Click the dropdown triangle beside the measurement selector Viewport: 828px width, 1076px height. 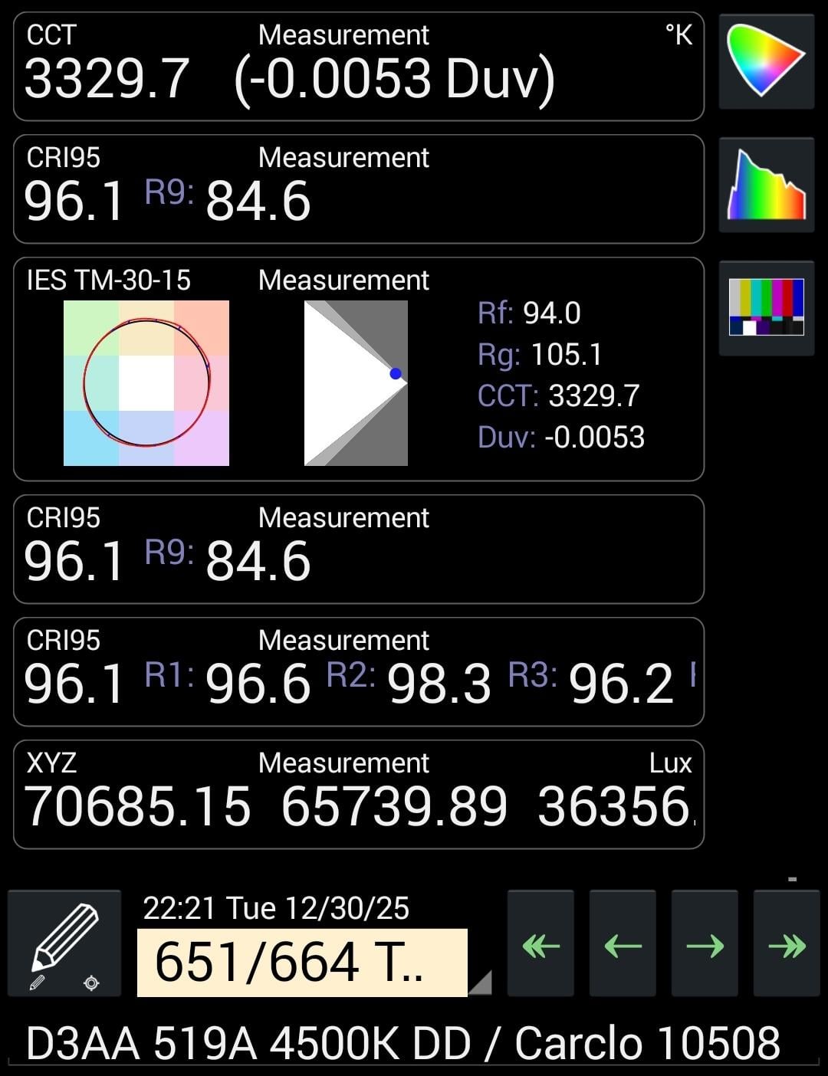point(480,983)
